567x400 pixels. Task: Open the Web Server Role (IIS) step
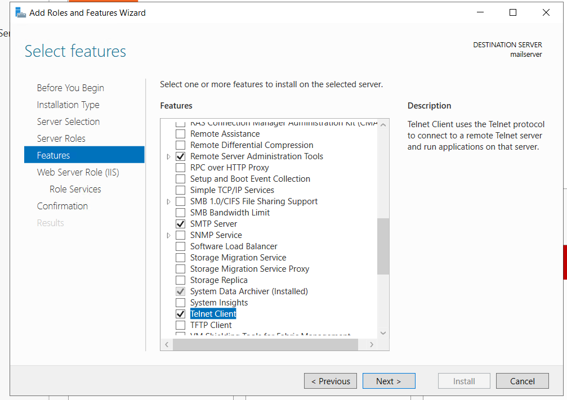click(x=78, y=172)
